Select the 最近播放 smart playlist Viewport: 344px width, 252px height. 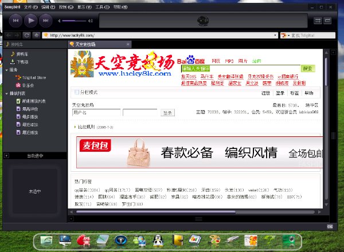pos(30,132)
